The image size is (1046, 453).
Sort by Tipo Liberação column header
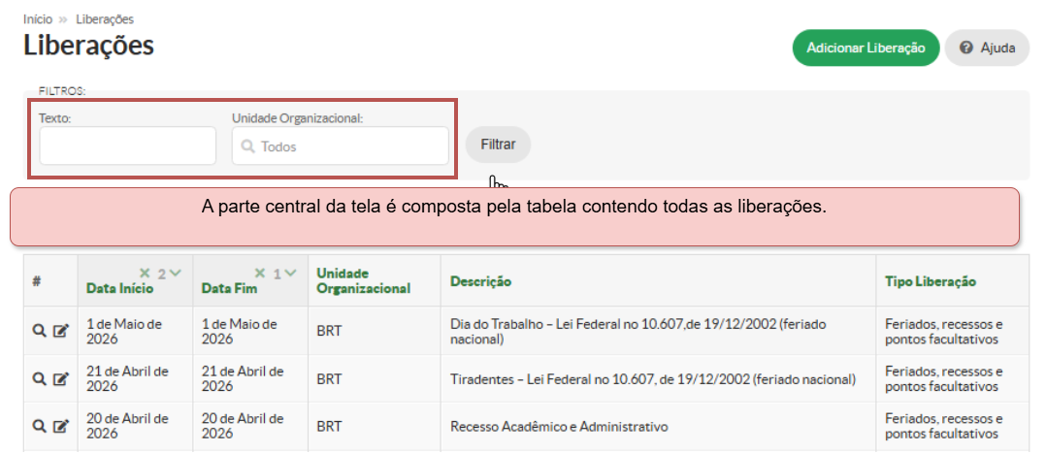pos(930,281)
